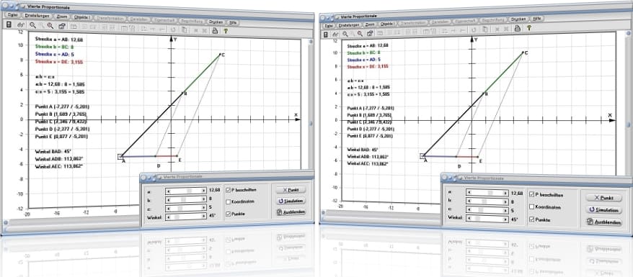Click 'Winkel BAD: 45°' text in left window
633x277 pixels.
(x=53, y=151)
